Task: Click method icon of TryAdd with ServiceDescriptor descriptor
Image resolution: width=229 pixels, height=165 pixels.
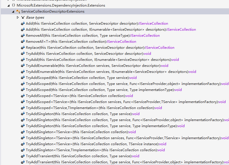Action: 23,54
